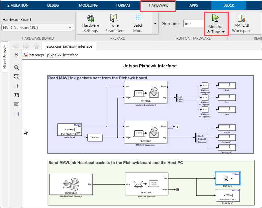Viewport: 262px width, 208px height.
Task: Open MATLAB Workspace icon
Action: tap(242, 18)
